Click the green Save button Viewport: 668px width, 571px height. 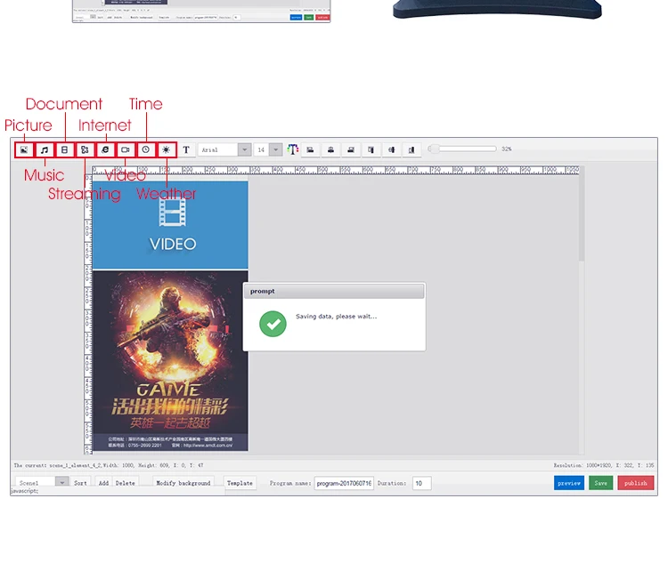point(600,483)
